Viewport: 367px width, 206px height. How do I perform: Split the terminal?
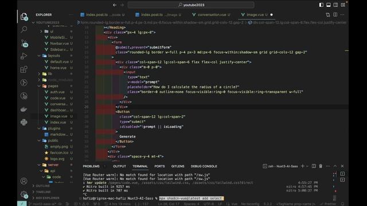[314, 166]
